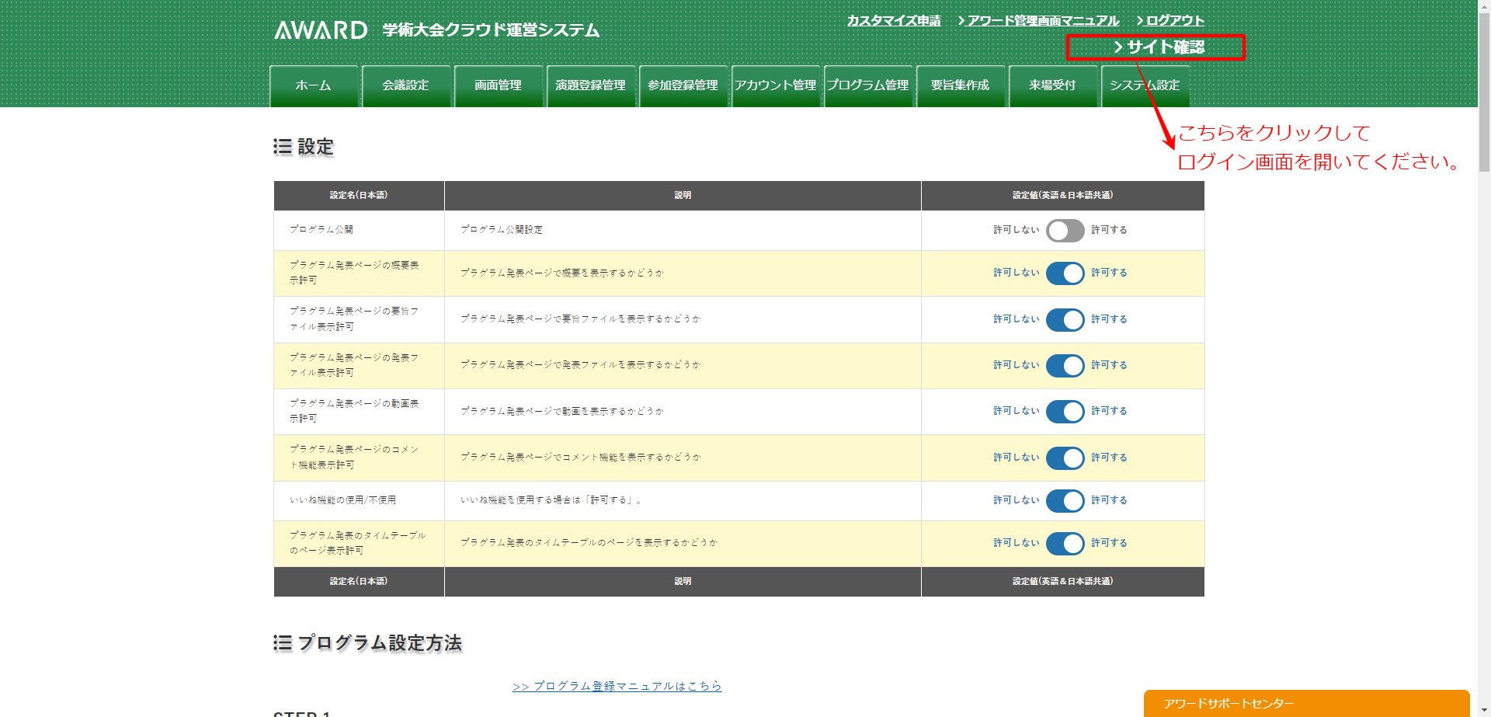The width and height of the screenshot is (1491, 717).
Task: Disable the 概要表示許可 toggle switch
Action: pyautogui.click(x=1065, y=273)
